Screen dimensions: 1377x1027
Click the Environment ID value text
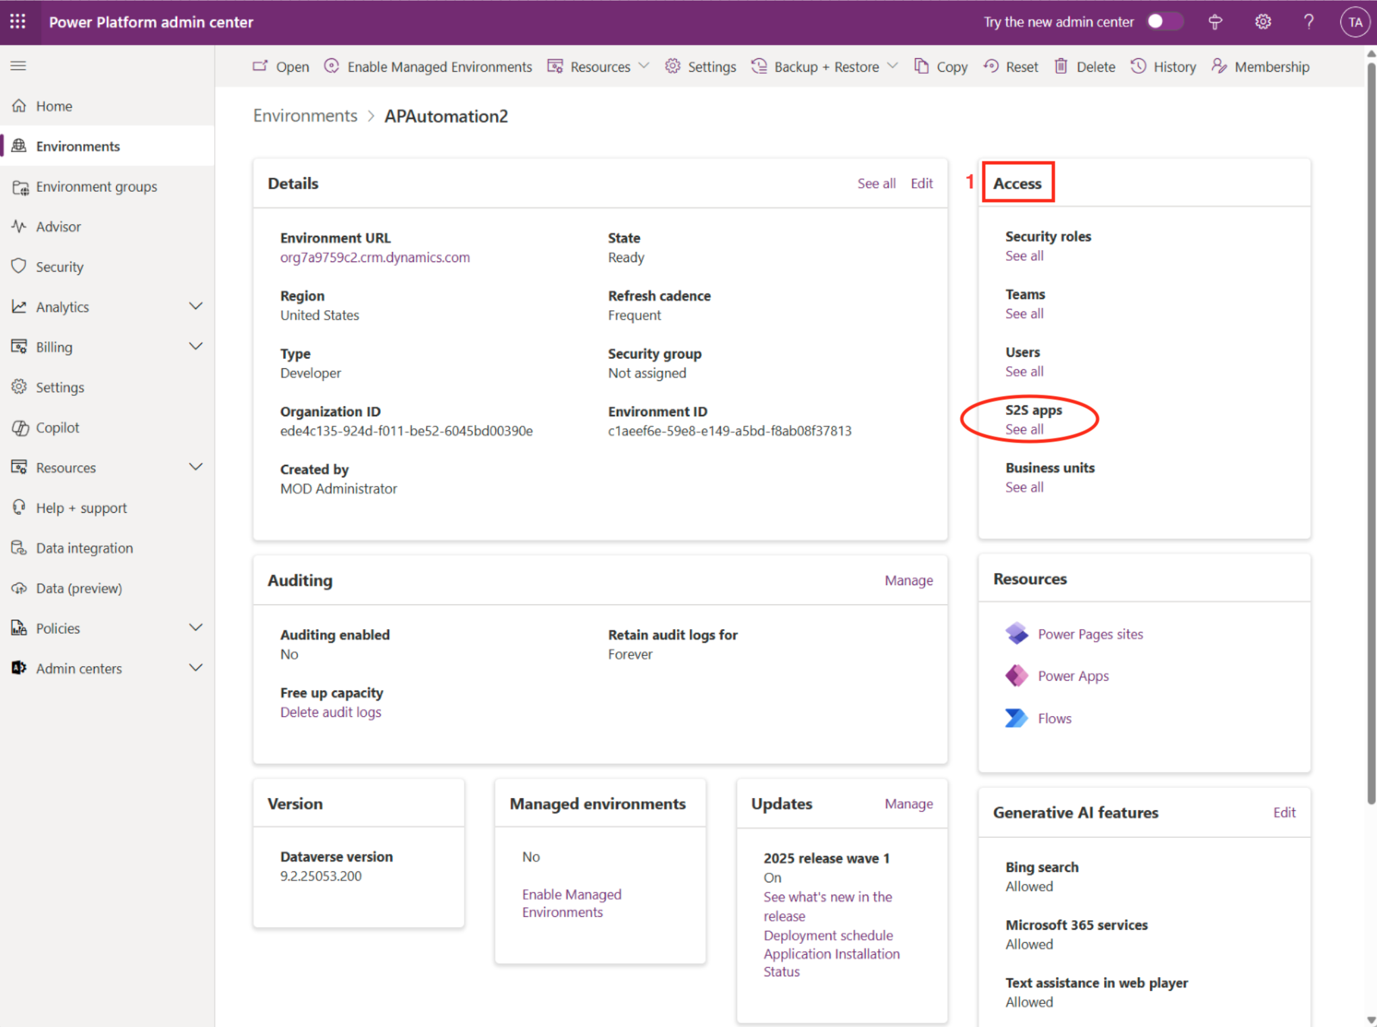tap(730, 431)
